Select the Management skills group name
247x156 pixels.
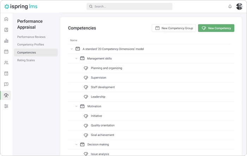point(100,59)
